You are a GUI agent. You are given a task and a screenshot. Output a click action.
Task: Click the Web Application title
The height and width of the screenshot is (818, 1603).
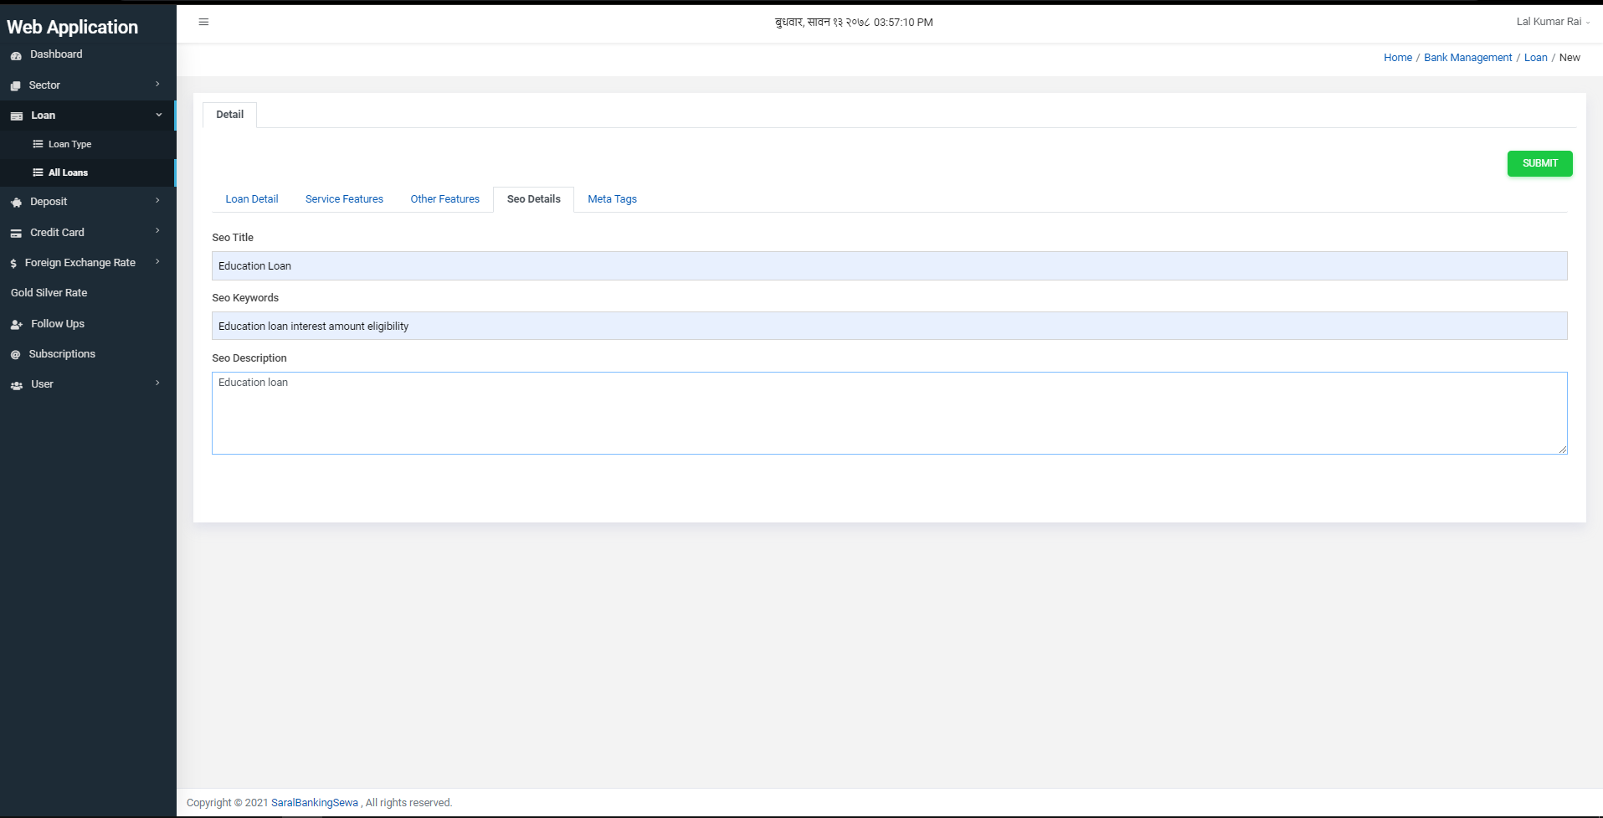click(x=73, y=27)
